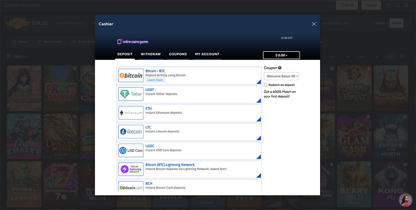The height and width of the screenshot is (210, 416).
Task: Expand the Bitcoin - BTC row corner arrow
Action: tap(259, 82)
